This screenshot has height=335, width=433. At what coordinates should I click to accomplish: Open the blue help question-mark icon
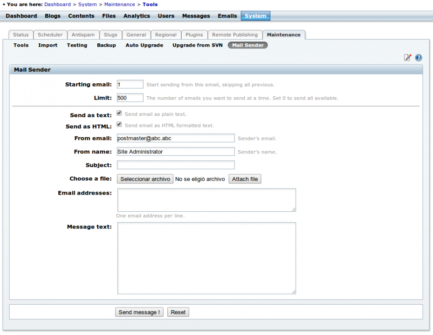(x=419, y=58)
